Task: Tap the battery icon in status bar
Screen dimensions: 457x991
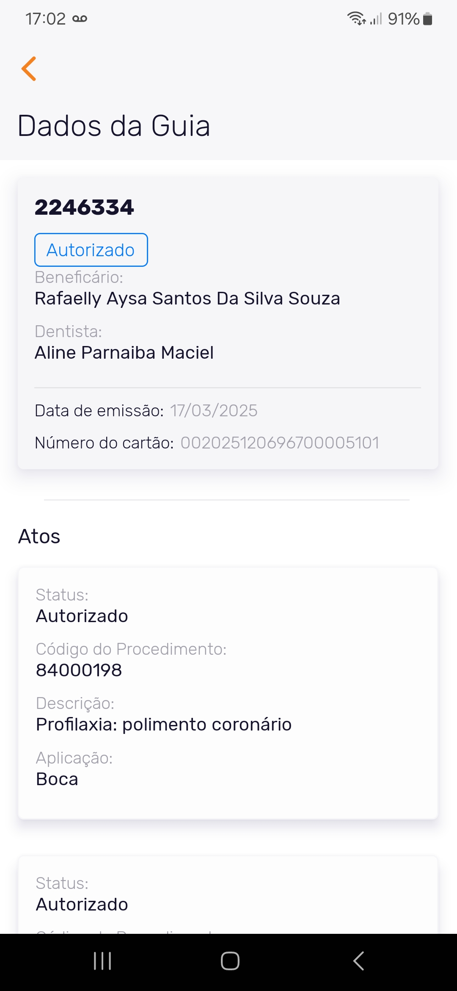Action: click(x=428, y=19)
